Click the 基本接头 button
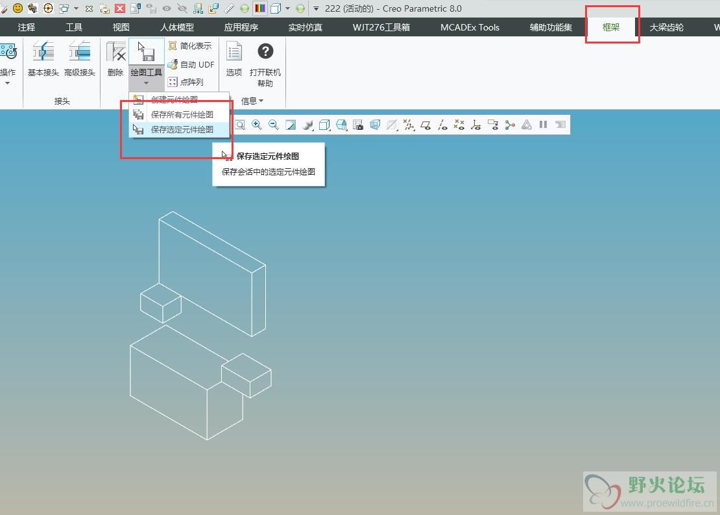The height and width of the screenshot is (515, 720). click(x=43, y=59)
